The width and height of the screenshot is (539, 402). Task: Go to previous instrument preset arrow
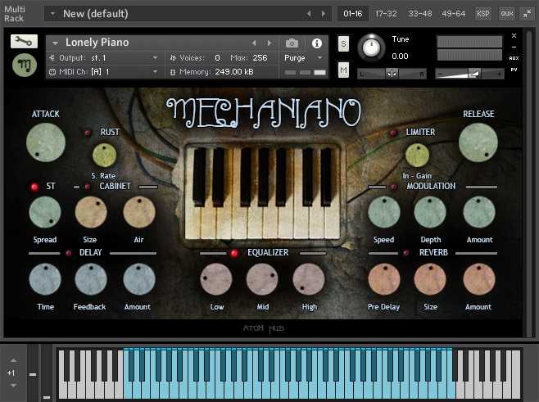click(254, 43)
